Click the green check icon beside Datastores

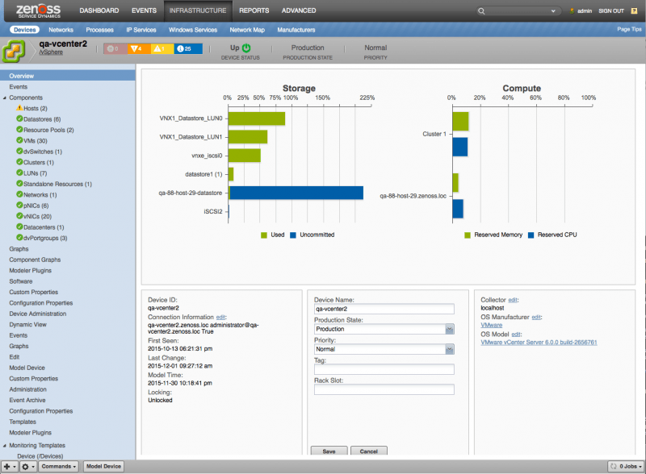coord(19,118)
